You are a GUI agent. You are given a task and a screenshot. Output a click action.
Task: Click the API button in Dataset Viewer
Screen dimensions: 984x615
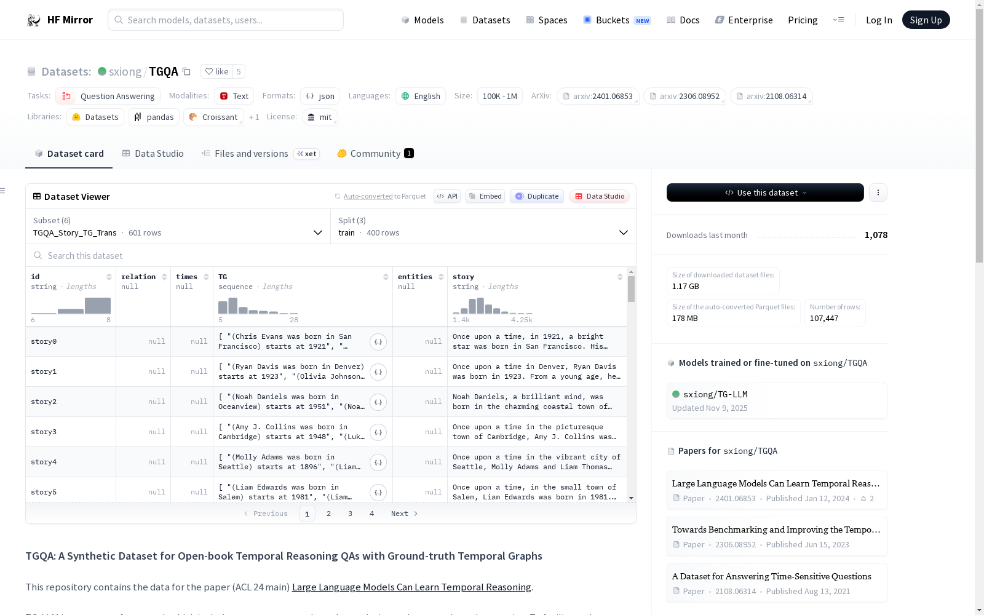click(x=447, y=196)
